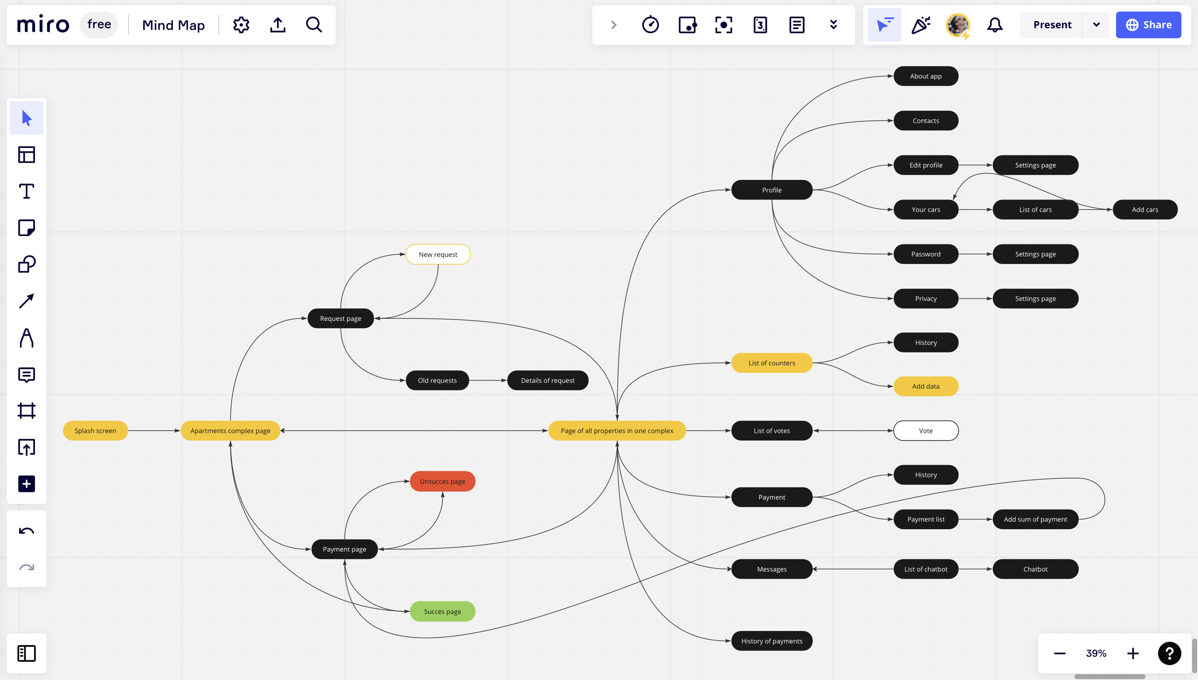Start the timer from the top toolbar
The height and width of the screenshot is (680, 1198).
pos(650,25)
